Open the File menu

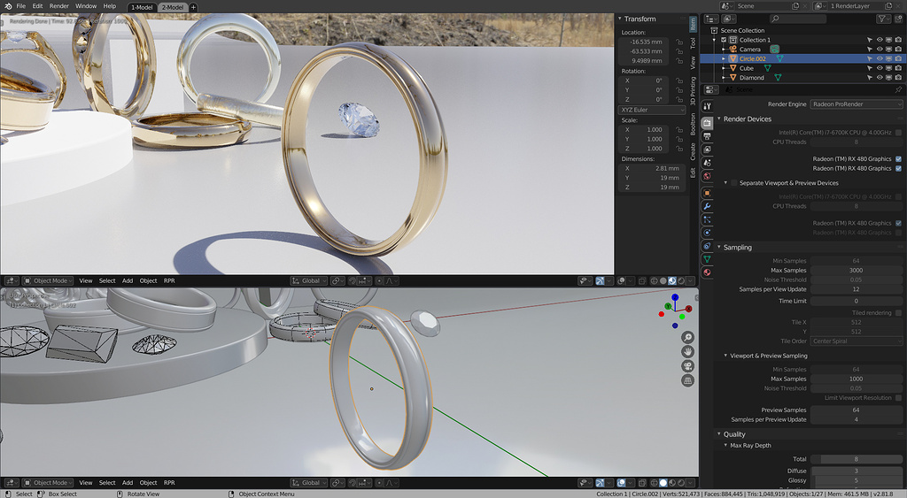tap(21, 6)
